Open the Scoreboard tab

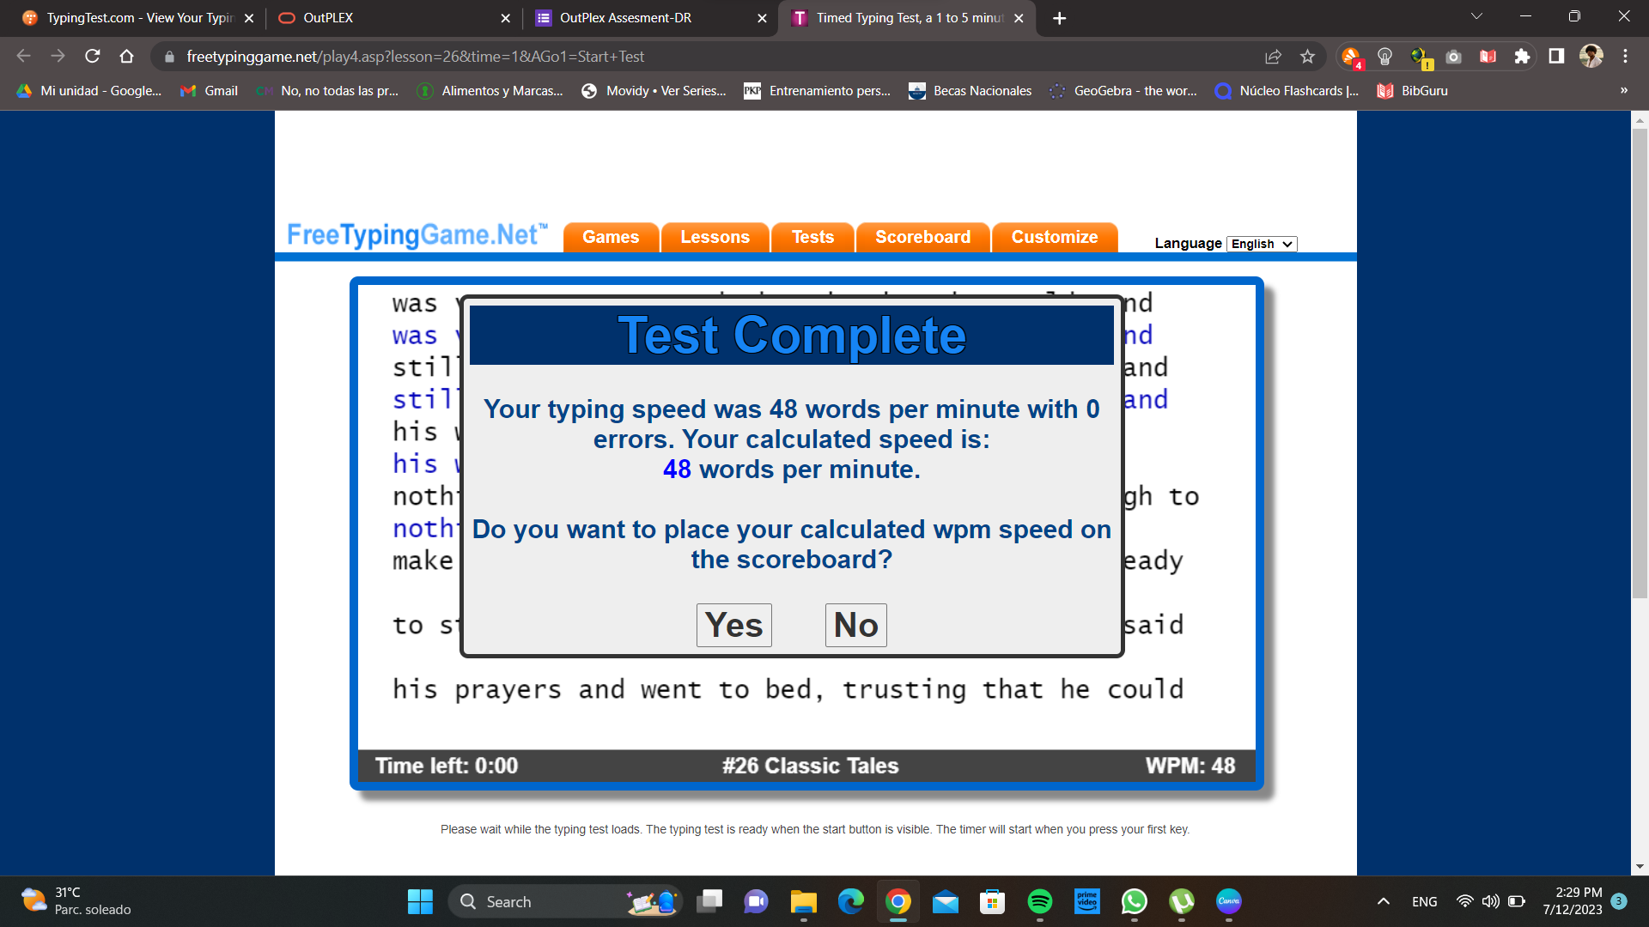tap(922, 237)
